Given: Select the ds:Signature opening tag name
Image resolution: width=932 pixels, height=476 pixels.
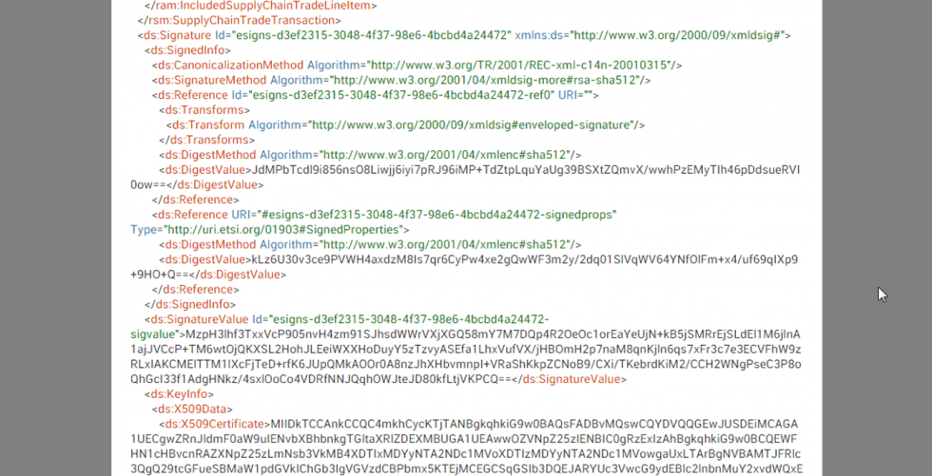Looking at the screenshot, I should (177, 35).
